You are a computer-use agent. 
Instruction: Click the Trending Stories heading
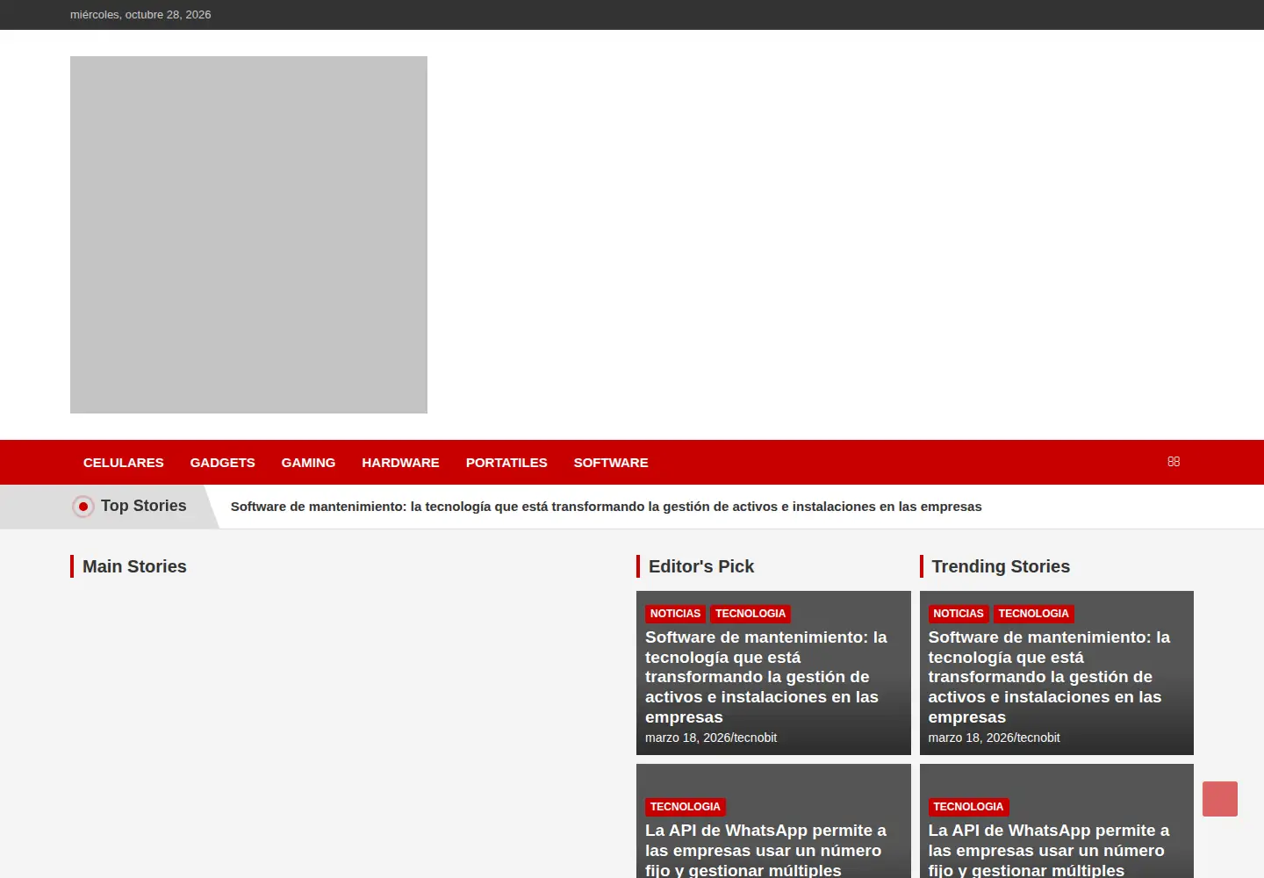(x=1001, y=566)
